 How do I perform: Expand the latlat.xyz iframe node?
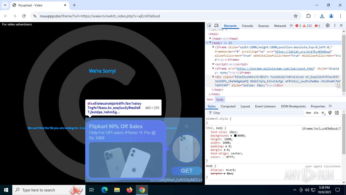pyautogui.click(x=213, y=47)
